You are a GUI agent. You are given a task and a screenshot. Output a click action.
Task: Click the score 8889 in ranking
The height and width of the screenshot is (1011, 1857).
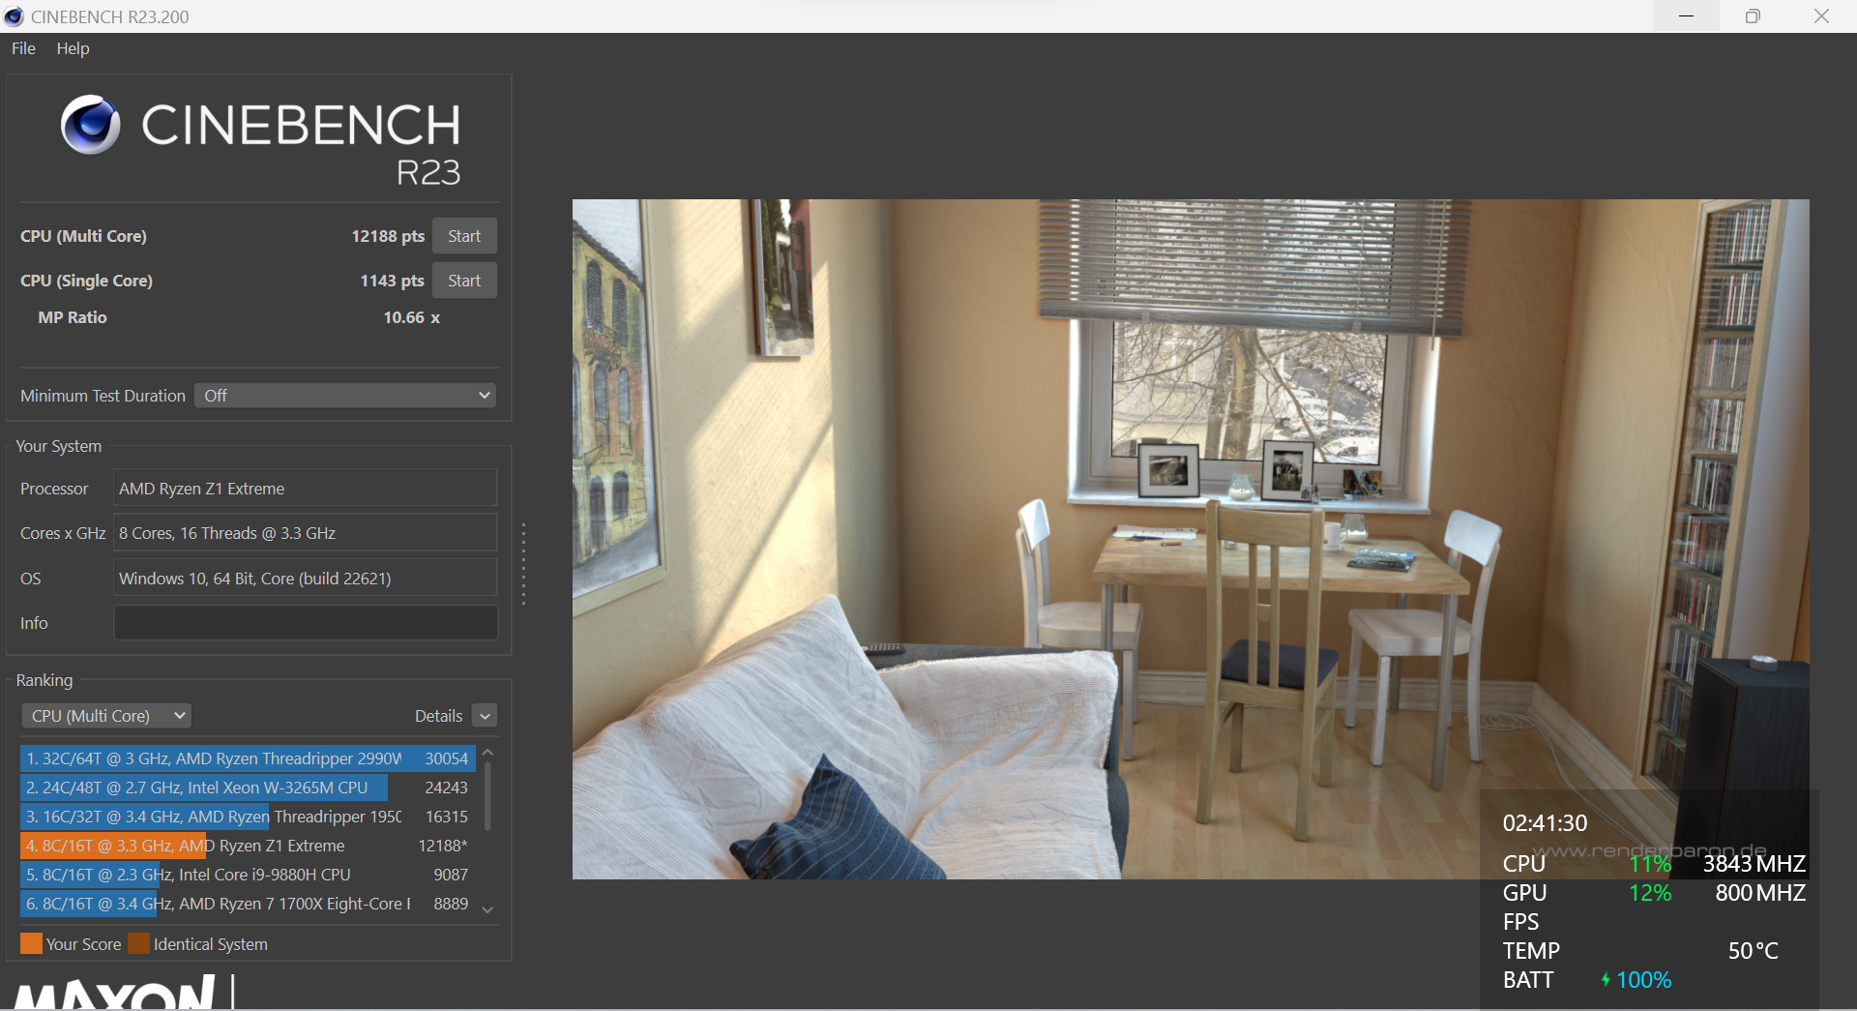451,904
